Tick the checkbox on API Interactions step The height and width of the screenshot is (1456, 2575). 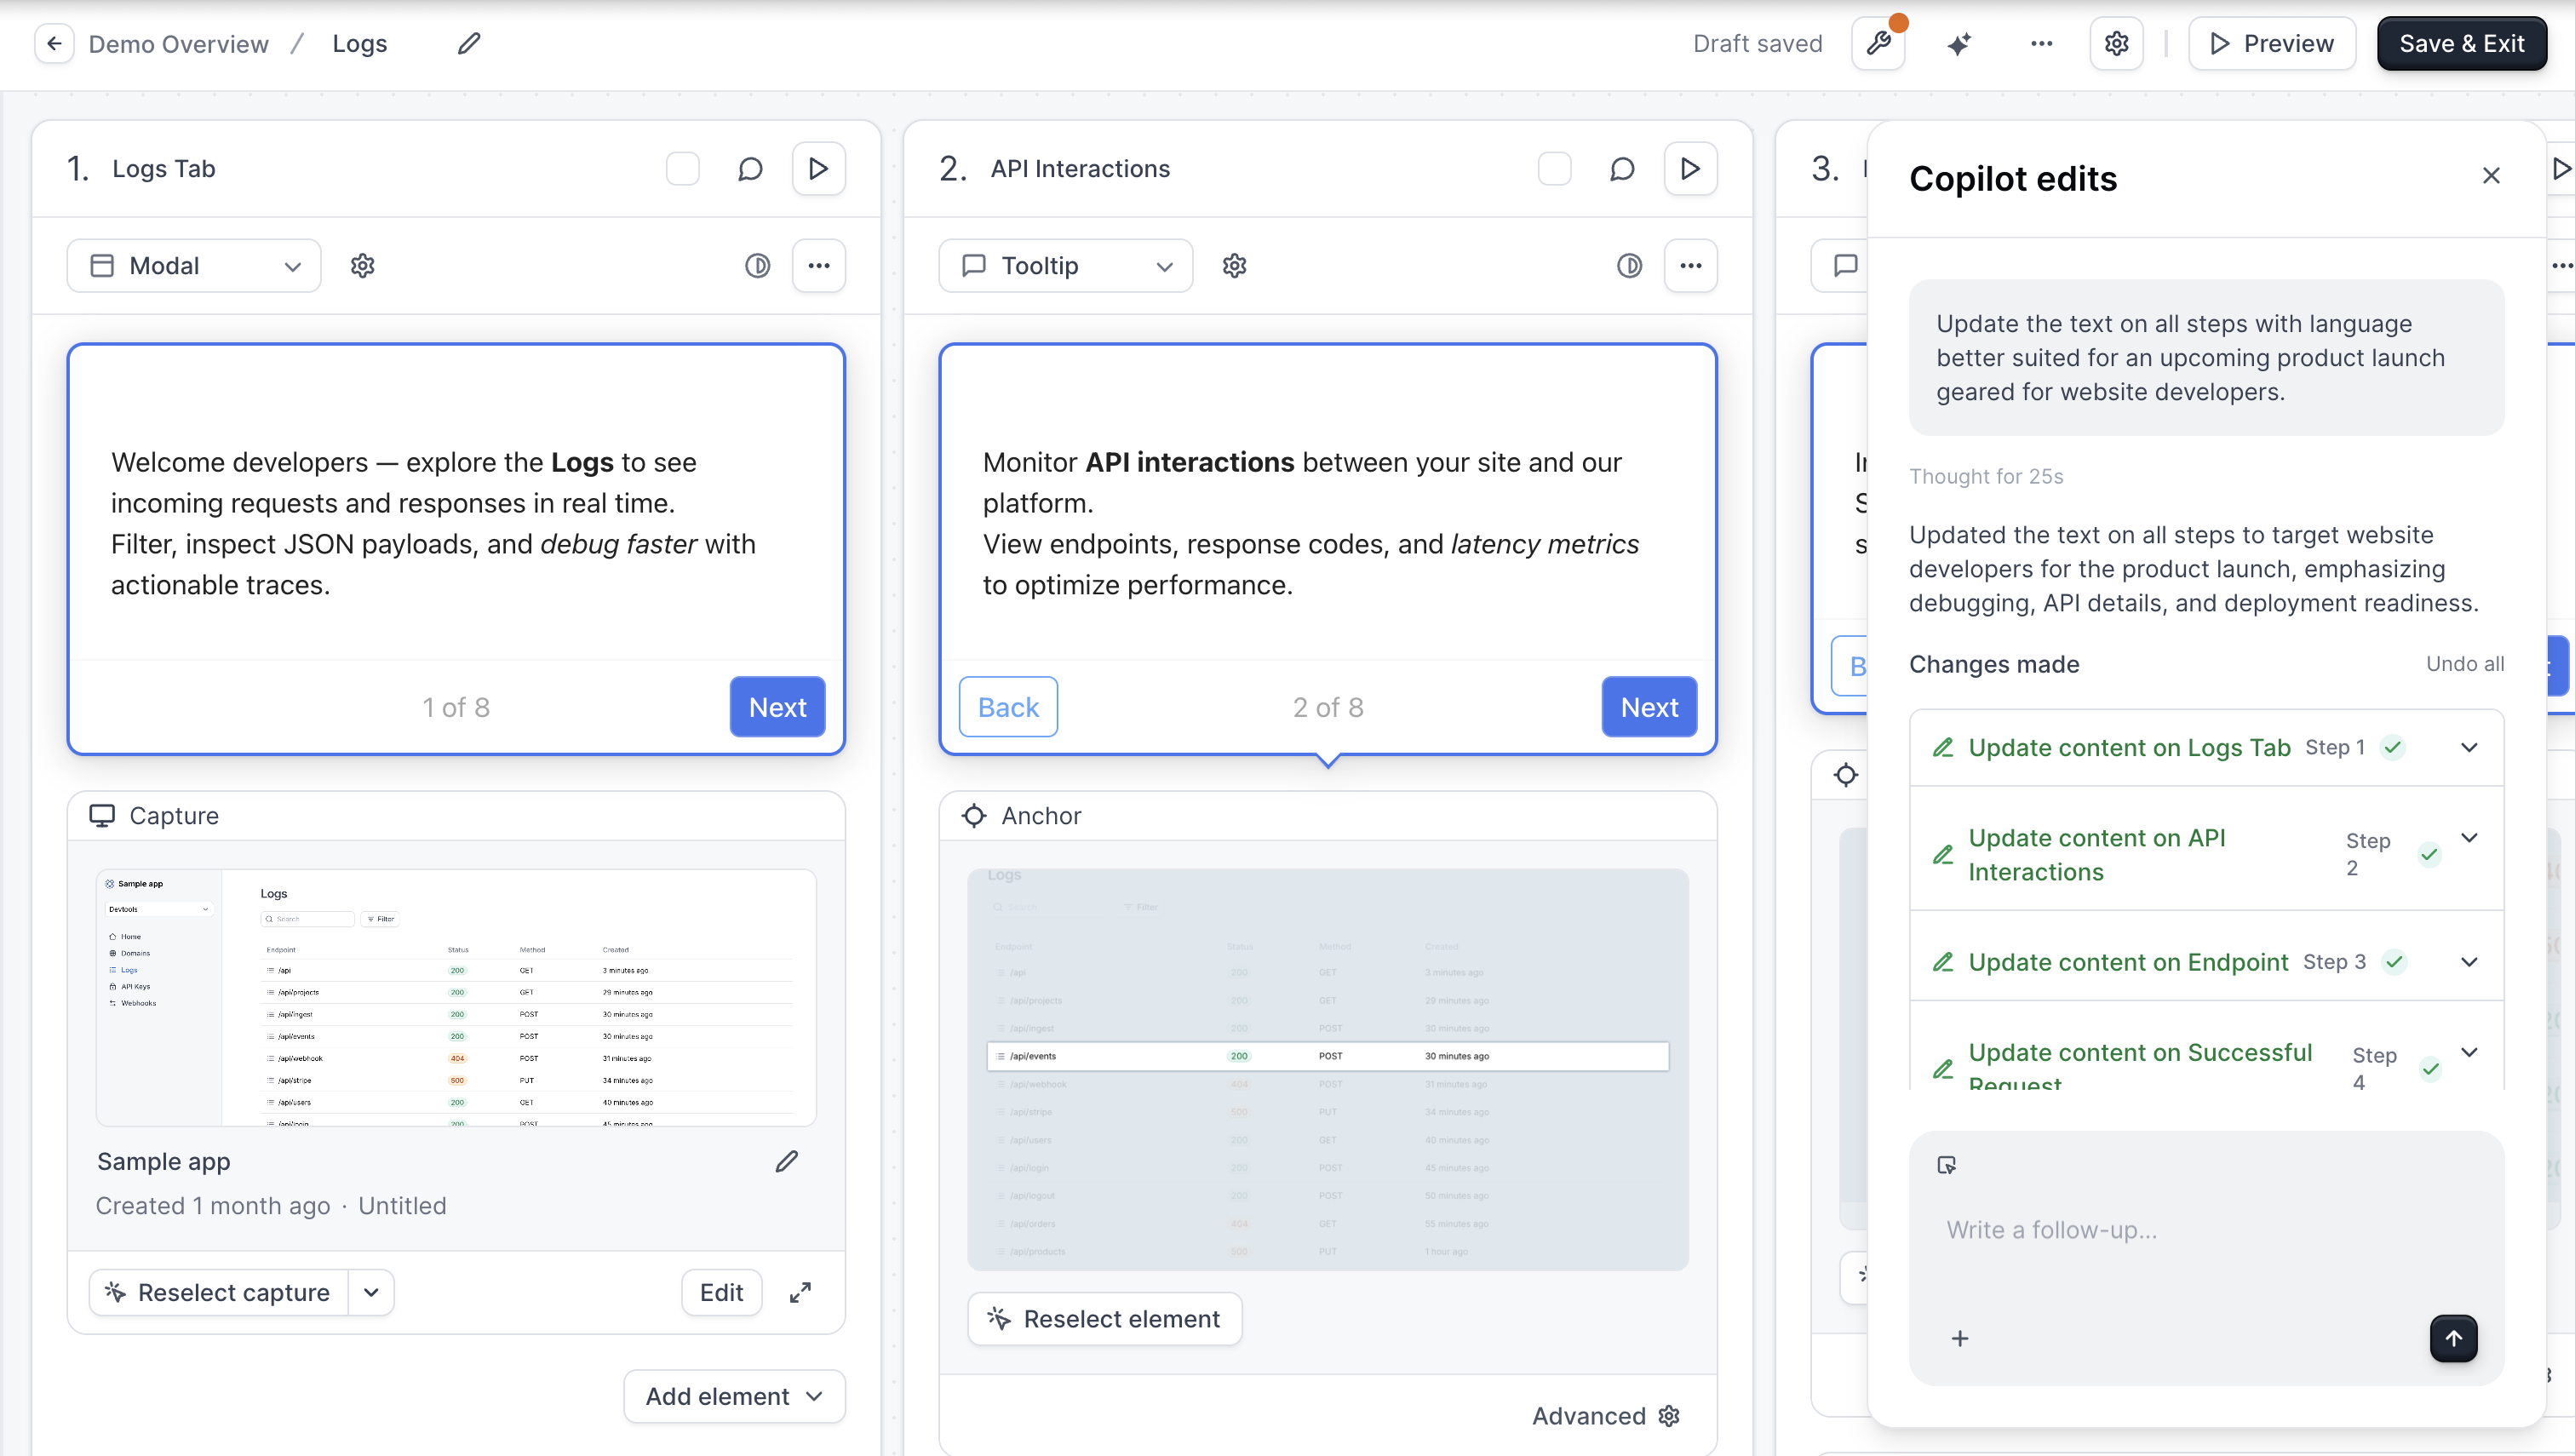(x=1554, y=169)
